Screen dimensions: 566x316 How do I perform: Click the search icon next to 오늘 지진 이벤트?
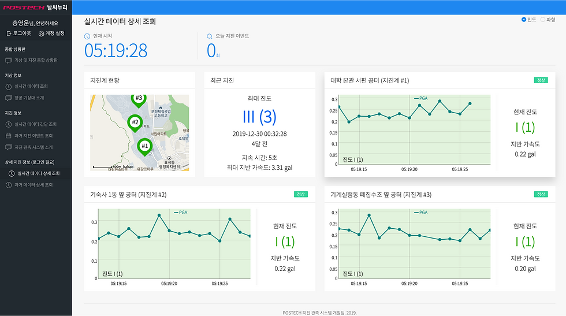point(209,36)
